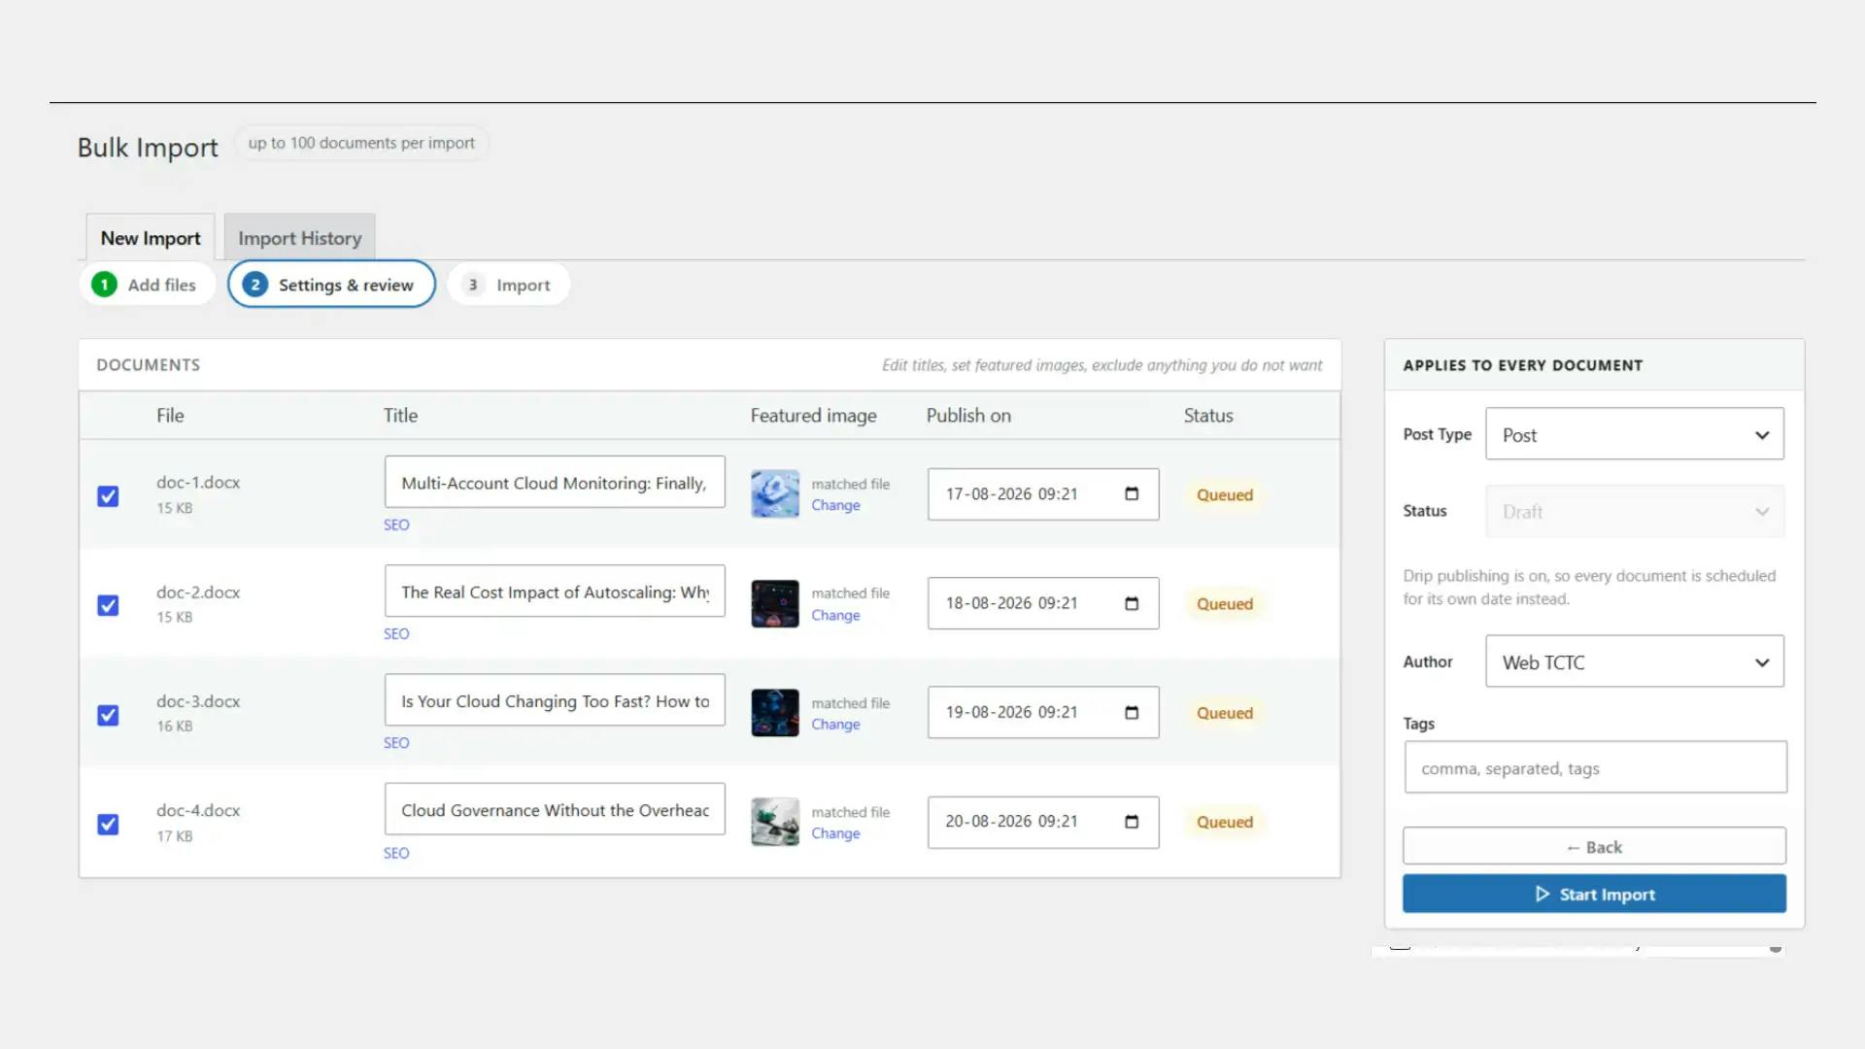Open calendar picker for 19-08-2026 date
This screenshot has height=1049, width=1865.
coord(1132,713)
